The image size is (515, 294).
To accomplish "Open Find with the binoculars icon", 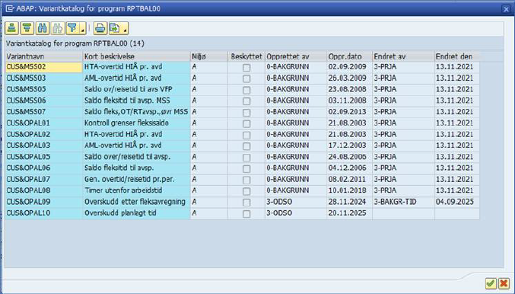I will coord(43,28).
